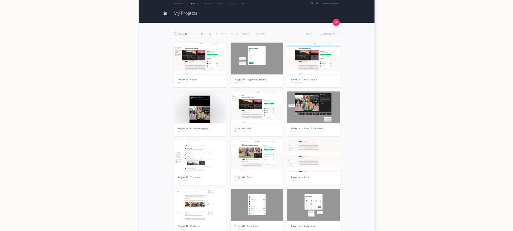Switch to the Favorites tab
Screen dimensions: 513x231
point(261,34)
